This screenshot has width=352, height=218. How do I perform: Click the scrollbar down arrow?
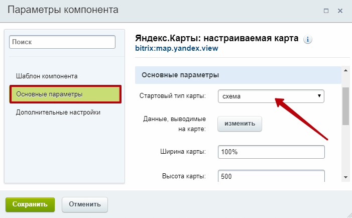pos(345,177)
